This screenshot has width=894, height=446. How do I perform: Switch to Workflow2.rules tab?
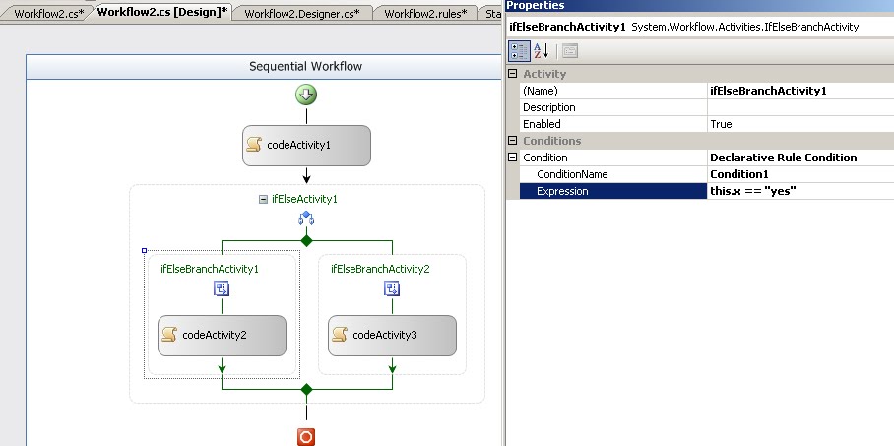pos(426,14)
